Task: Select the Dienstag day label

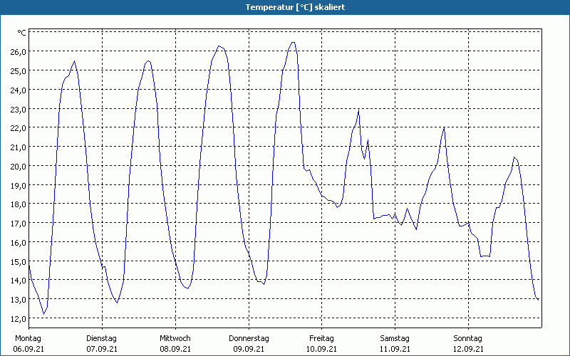Action: click(101, 339)
